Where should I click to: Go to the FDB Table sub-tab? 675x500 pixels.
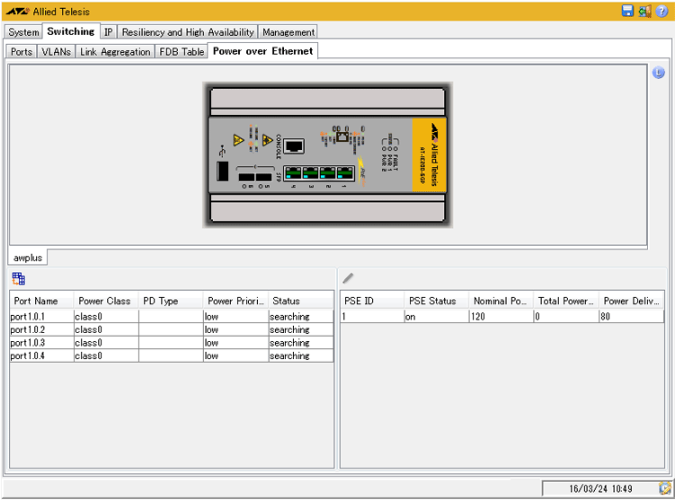coord(182,52)
